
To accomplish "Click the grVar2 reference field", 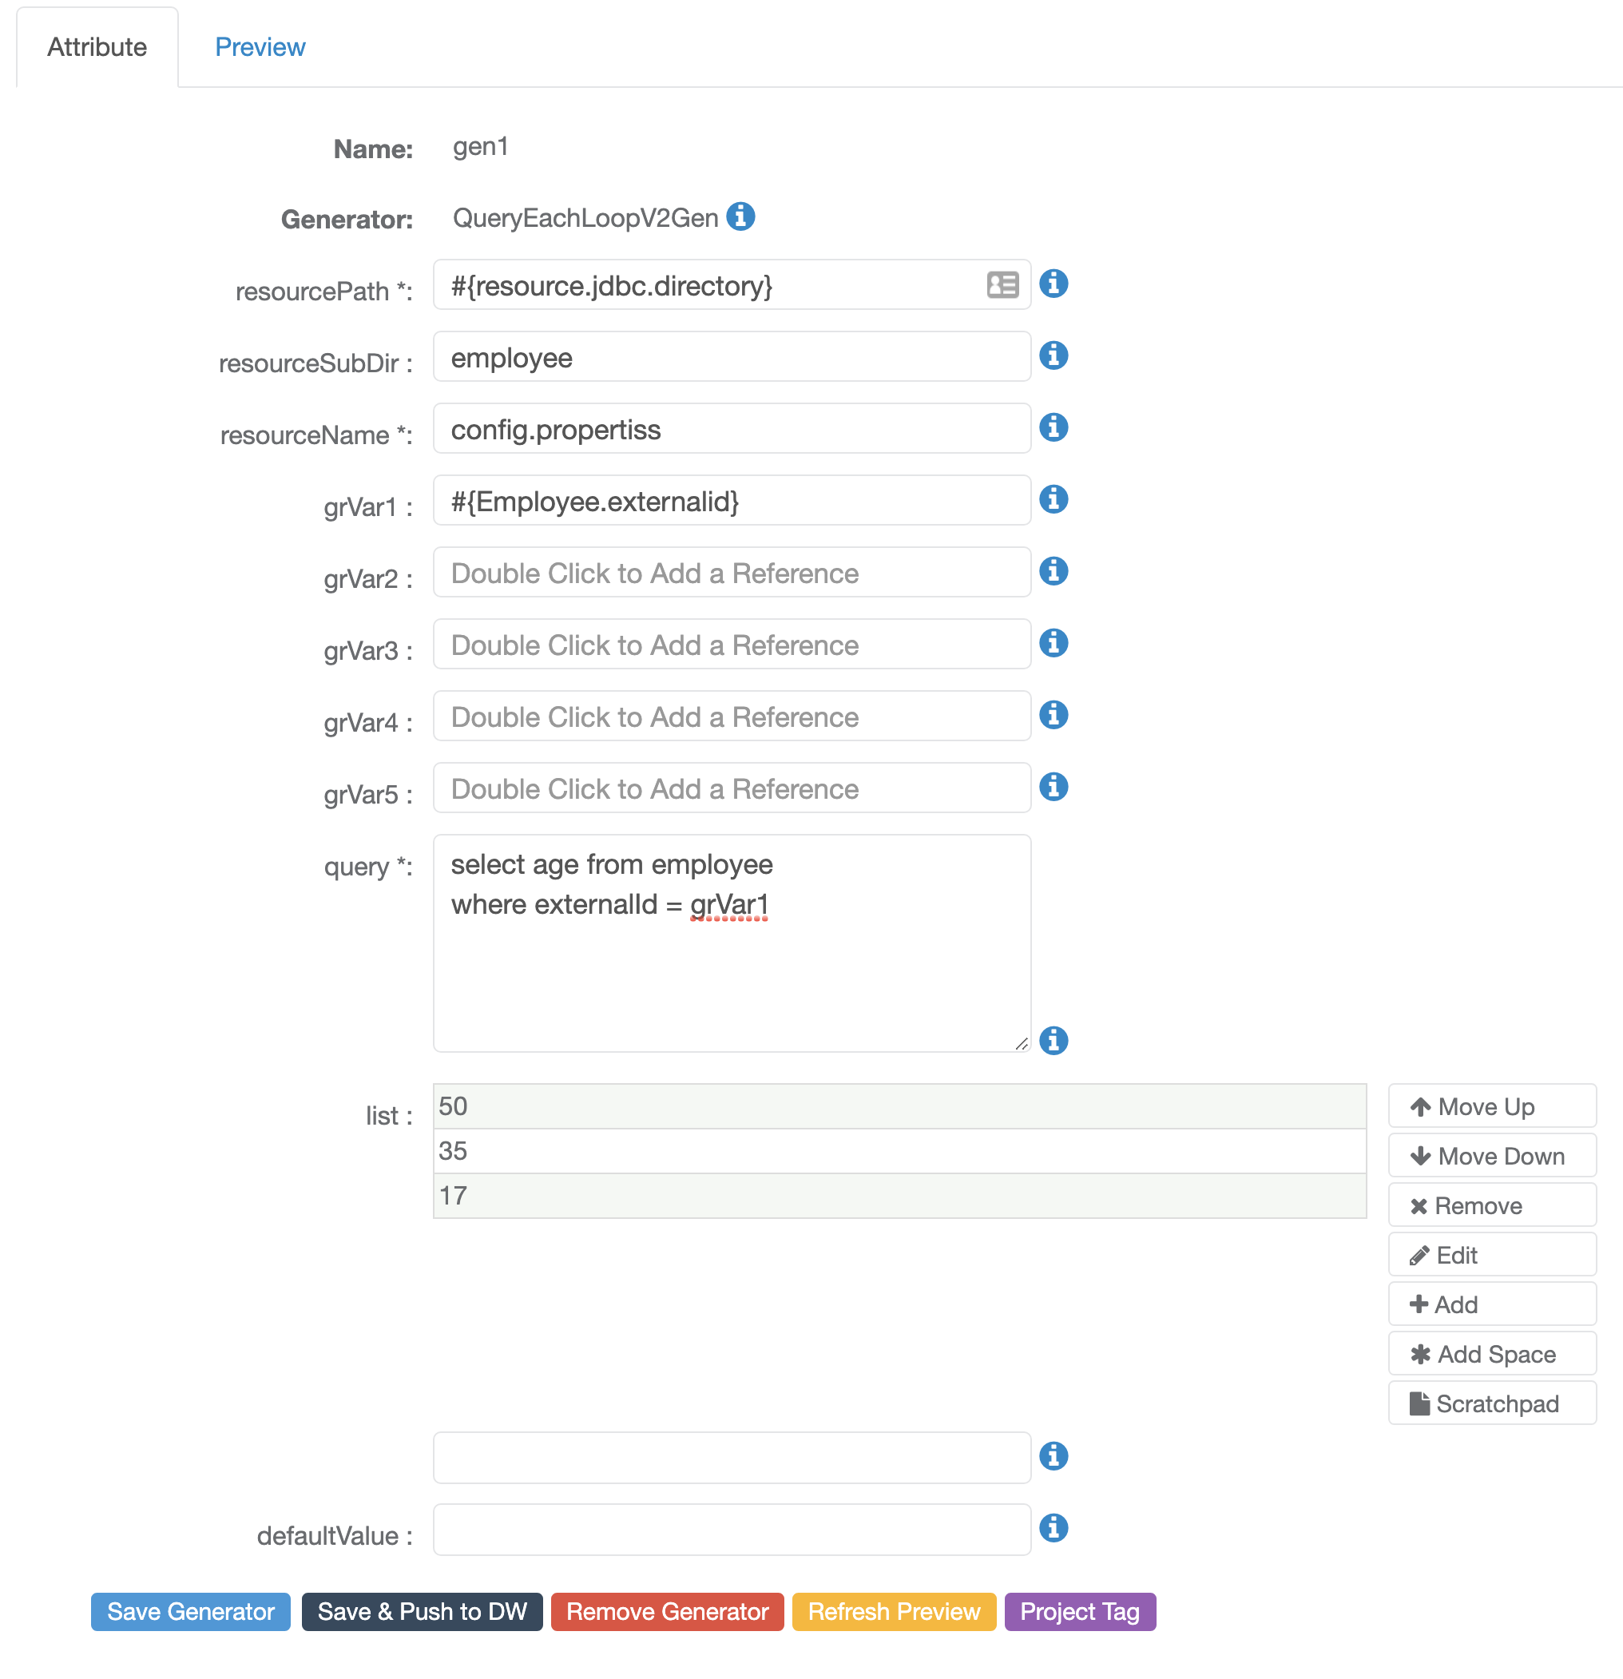I will point(732,573).
